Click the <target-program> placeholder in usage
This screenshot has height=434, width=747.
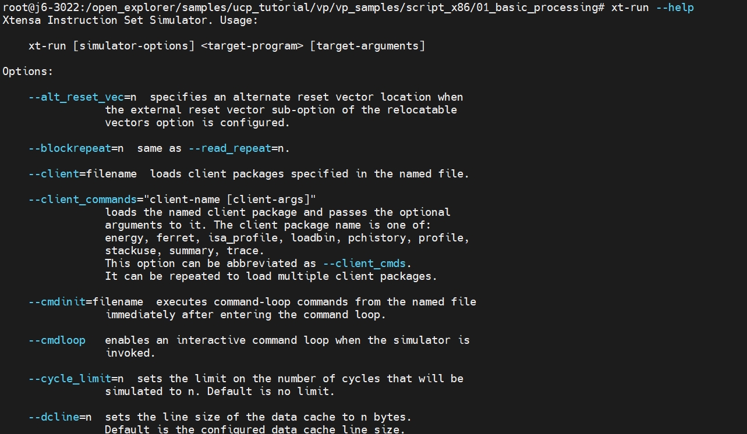point(252,46)
